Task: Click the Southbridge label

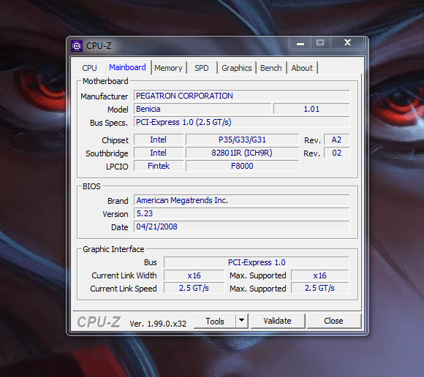Action: click(107, 153)
